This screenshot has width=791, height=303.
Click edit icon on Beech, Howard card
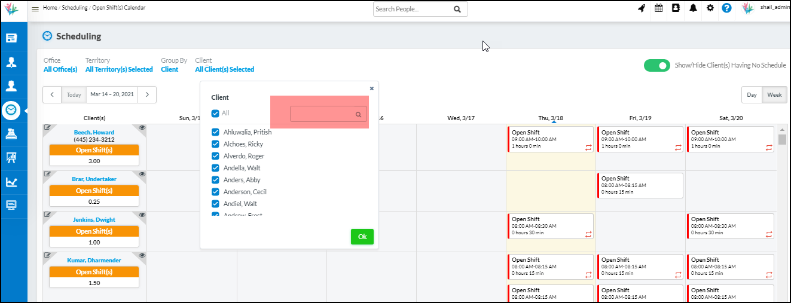48,128
